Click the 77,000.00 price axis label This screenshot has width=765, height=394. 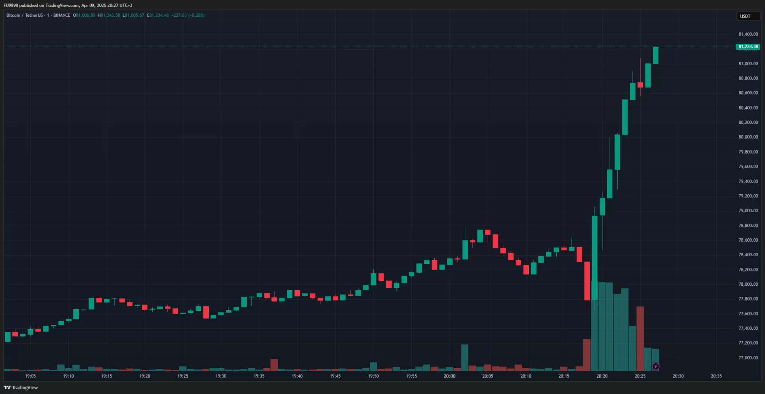tap(748, 358)
